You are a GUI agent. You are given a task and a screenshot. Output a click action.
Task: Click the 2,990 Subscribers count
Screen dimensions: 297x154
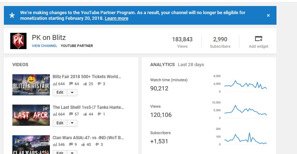pos(220,39)
